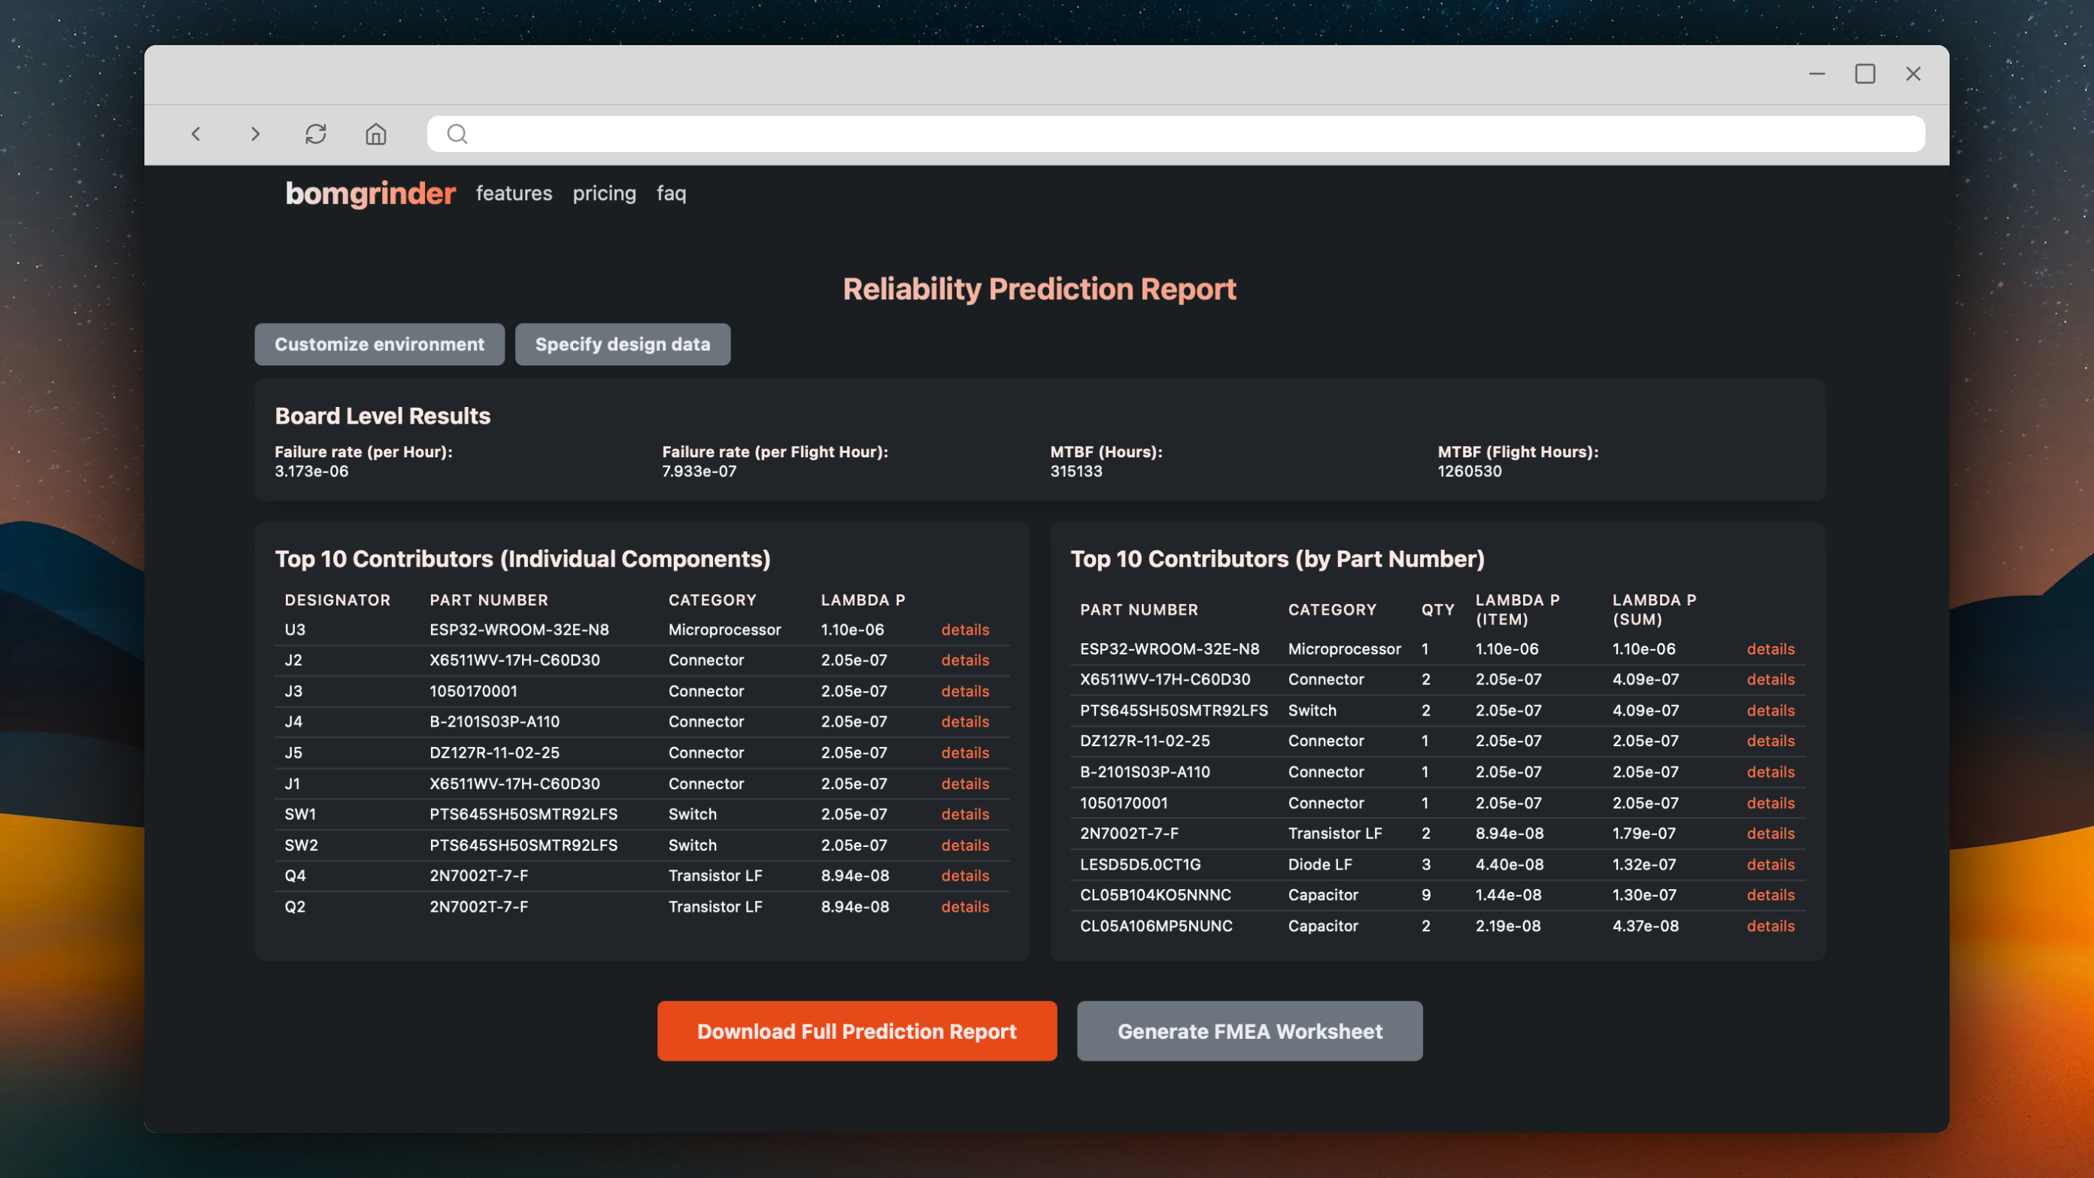The image size is (2094, 1178).
Task: Open details for designator U3
Action: 965,630
